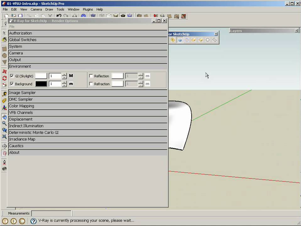
Task: Expand the Image Sampler rollout
Action: tap(88, 93)
